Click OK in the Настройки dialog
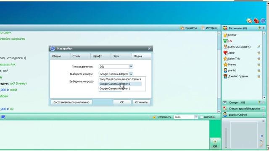The height and width of the screenshot is (151, 269). 122,102
